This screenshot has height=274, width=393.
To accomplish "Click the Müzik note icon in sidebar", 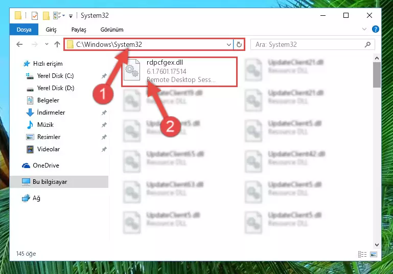I will coord(30,125).
